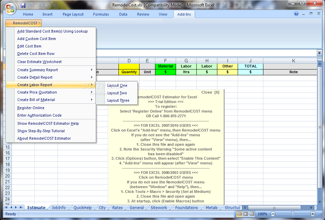The height and width of the screenshot is (220, 325).
Task: Select Clear Estimate Worksheet
Action: click(x=39, y=62)
